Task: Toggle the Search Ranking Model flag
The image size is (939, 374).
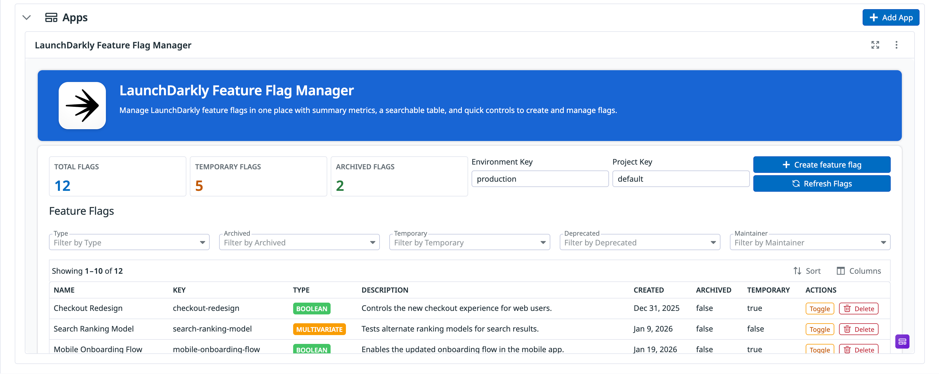Action: coord(820,329)
